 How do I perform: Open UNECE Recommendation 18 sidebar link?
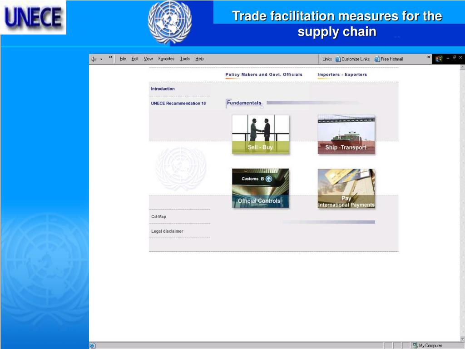pyautogui.click(x=178, y=103)
